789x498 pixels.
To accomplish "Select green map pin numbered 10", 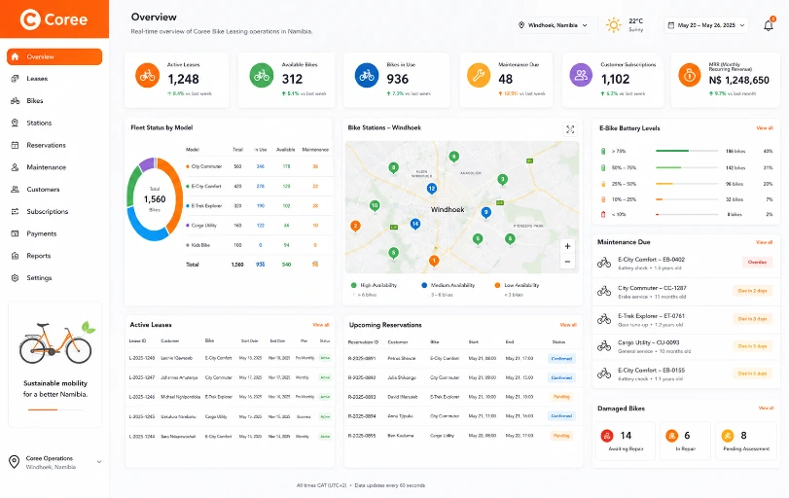I will (x=375, y=206).
